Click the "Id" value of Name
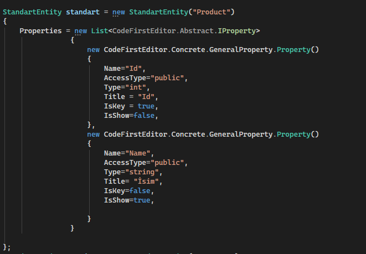 [135, 69]
